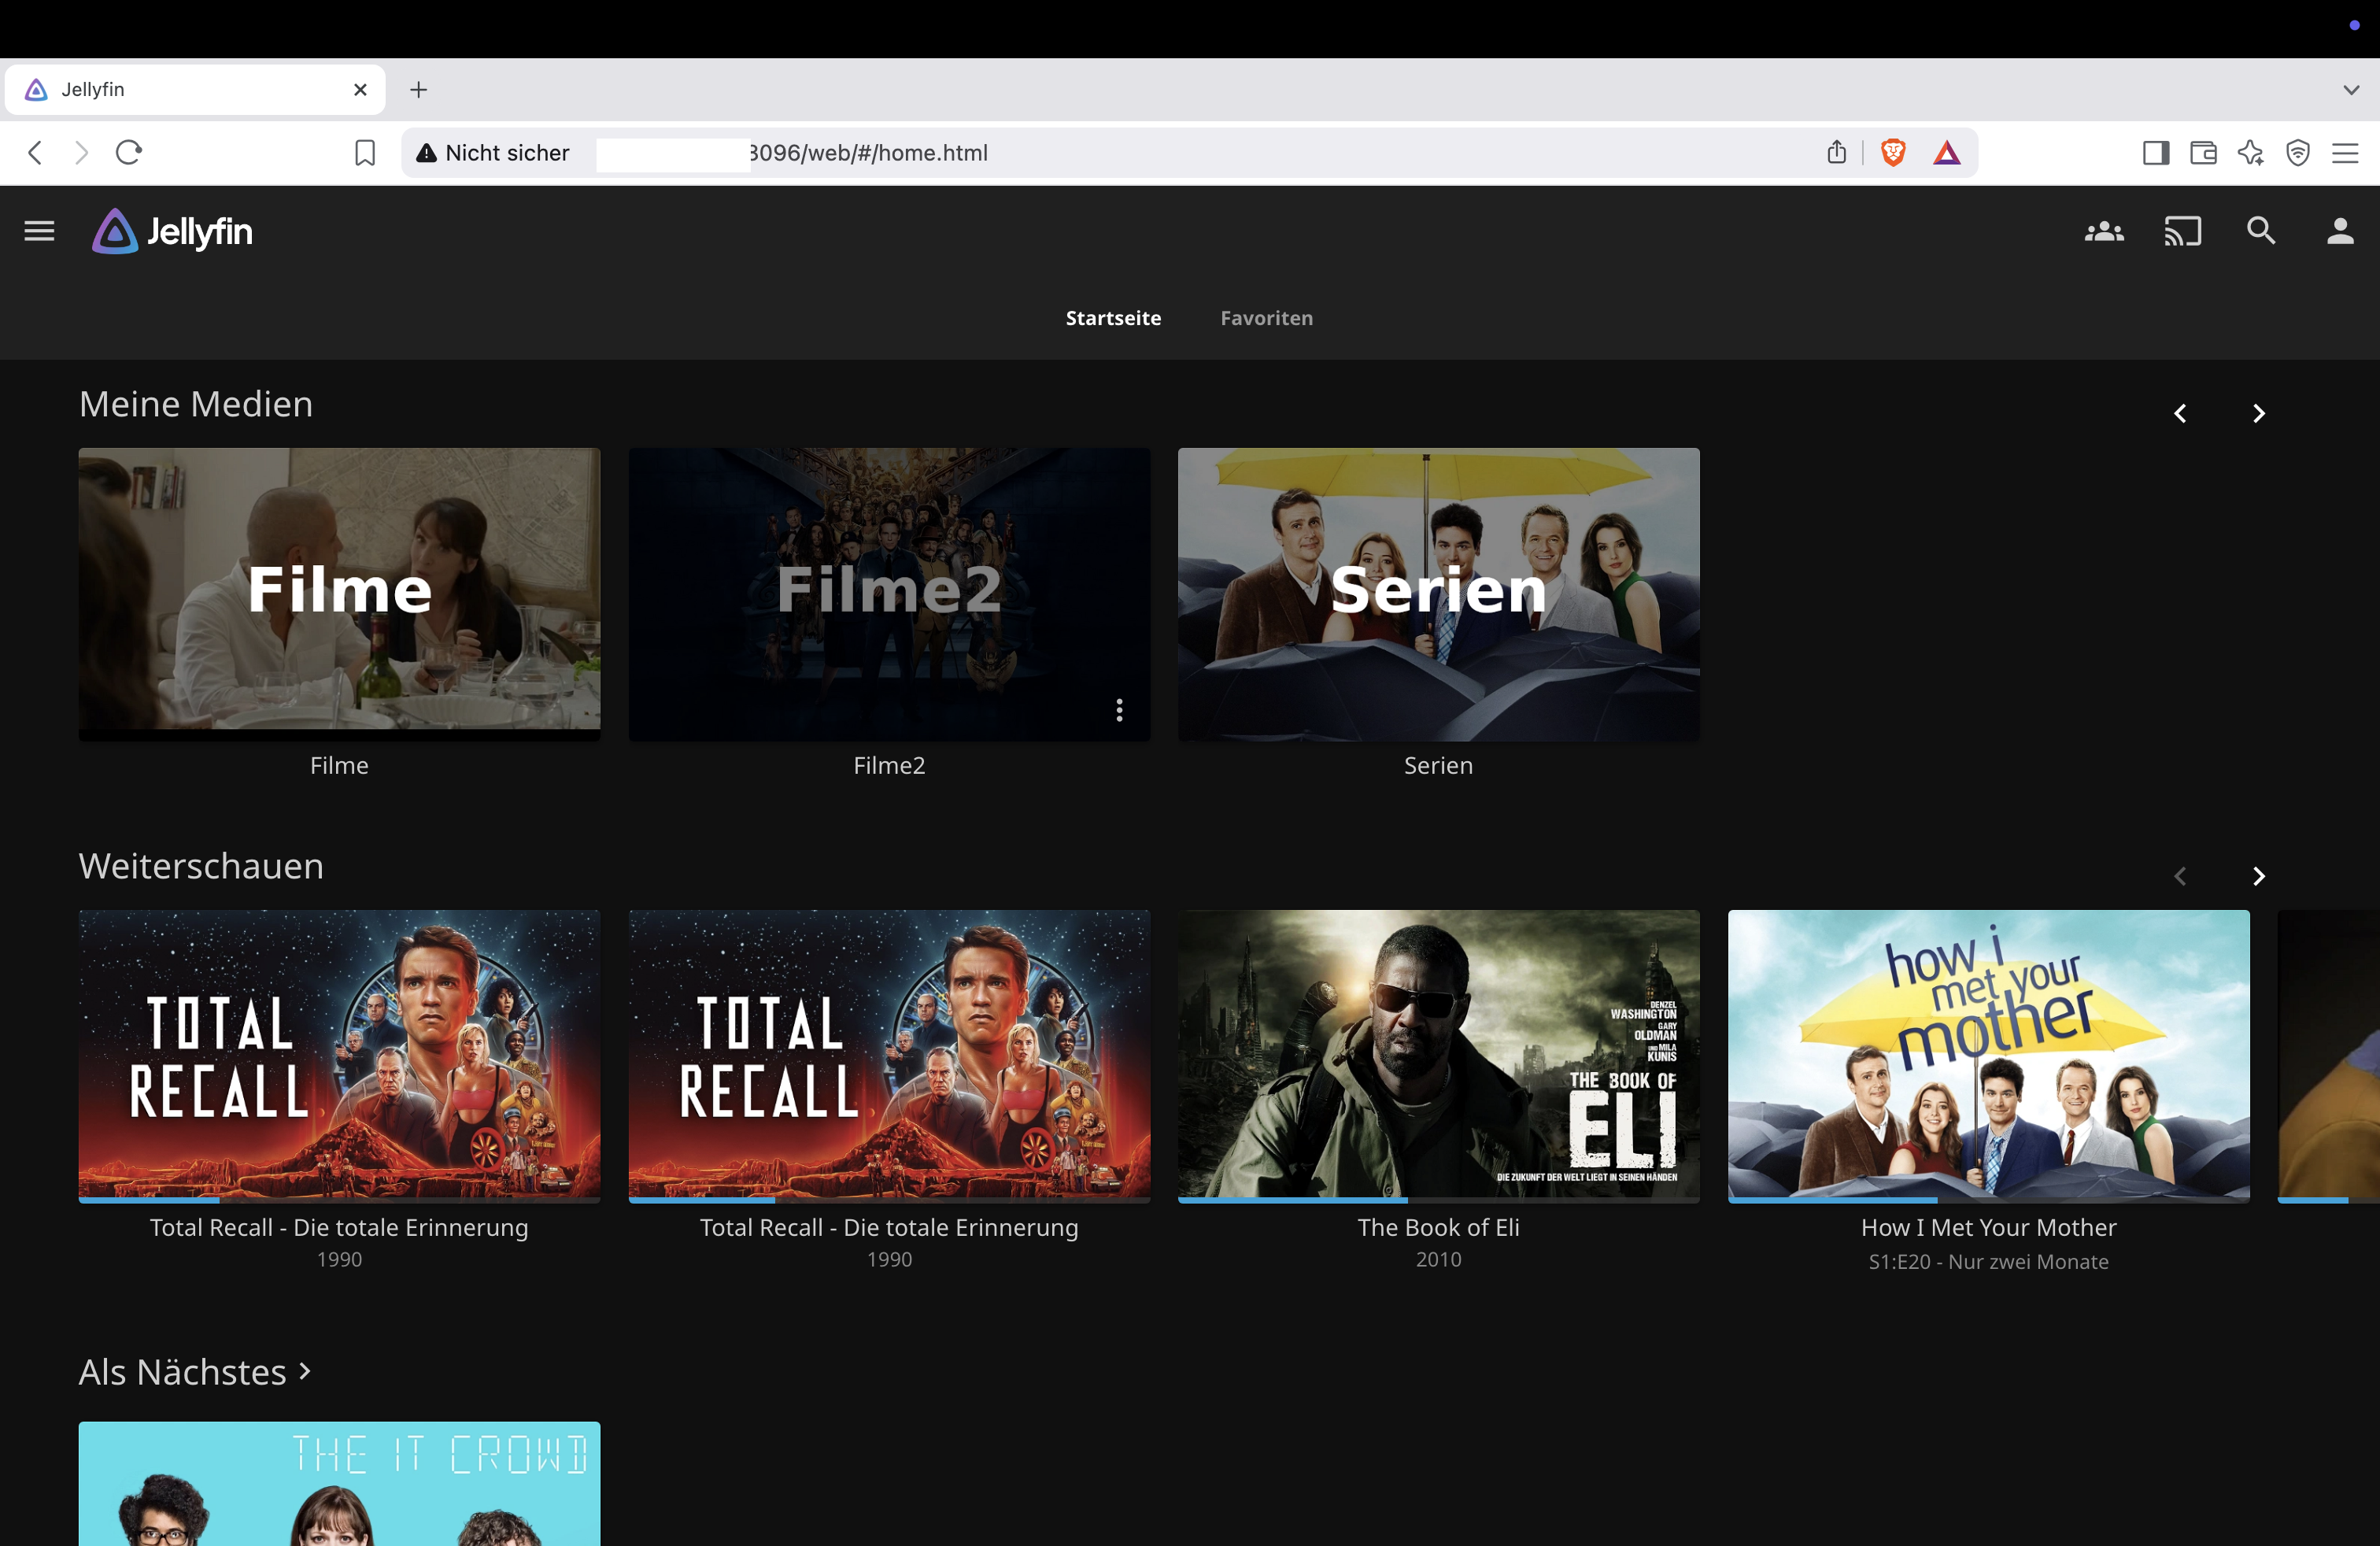The width and height of the screenshot is (2380, 1546).
Task: Open the first Total Recall poster
Action: click(339, 1055)
